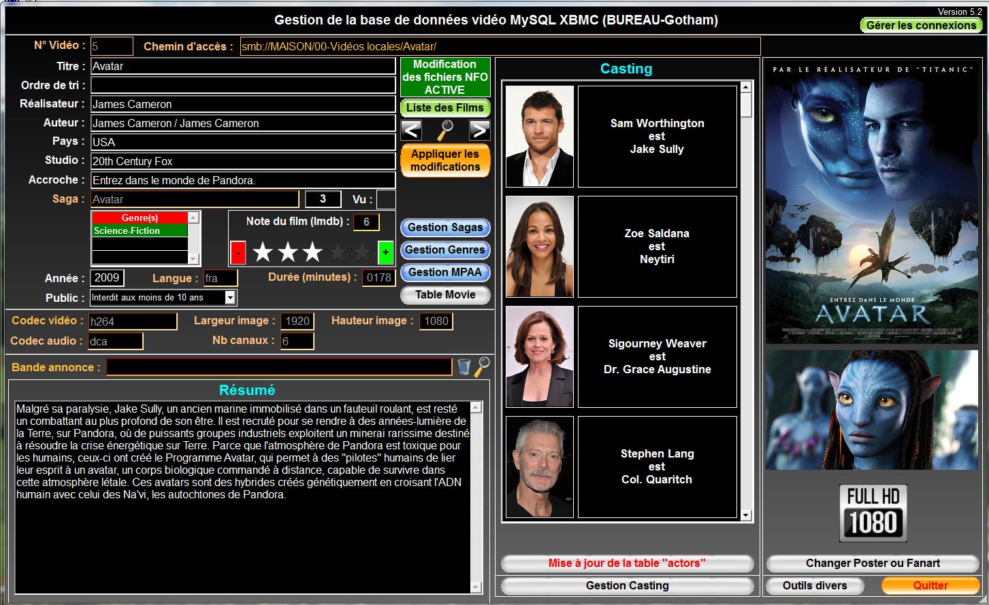Image resolution: width=989 pixels, height=605 pixels.
Task: Open Gestion Genres
Action: pyautogui.click(x=445, y=249)
